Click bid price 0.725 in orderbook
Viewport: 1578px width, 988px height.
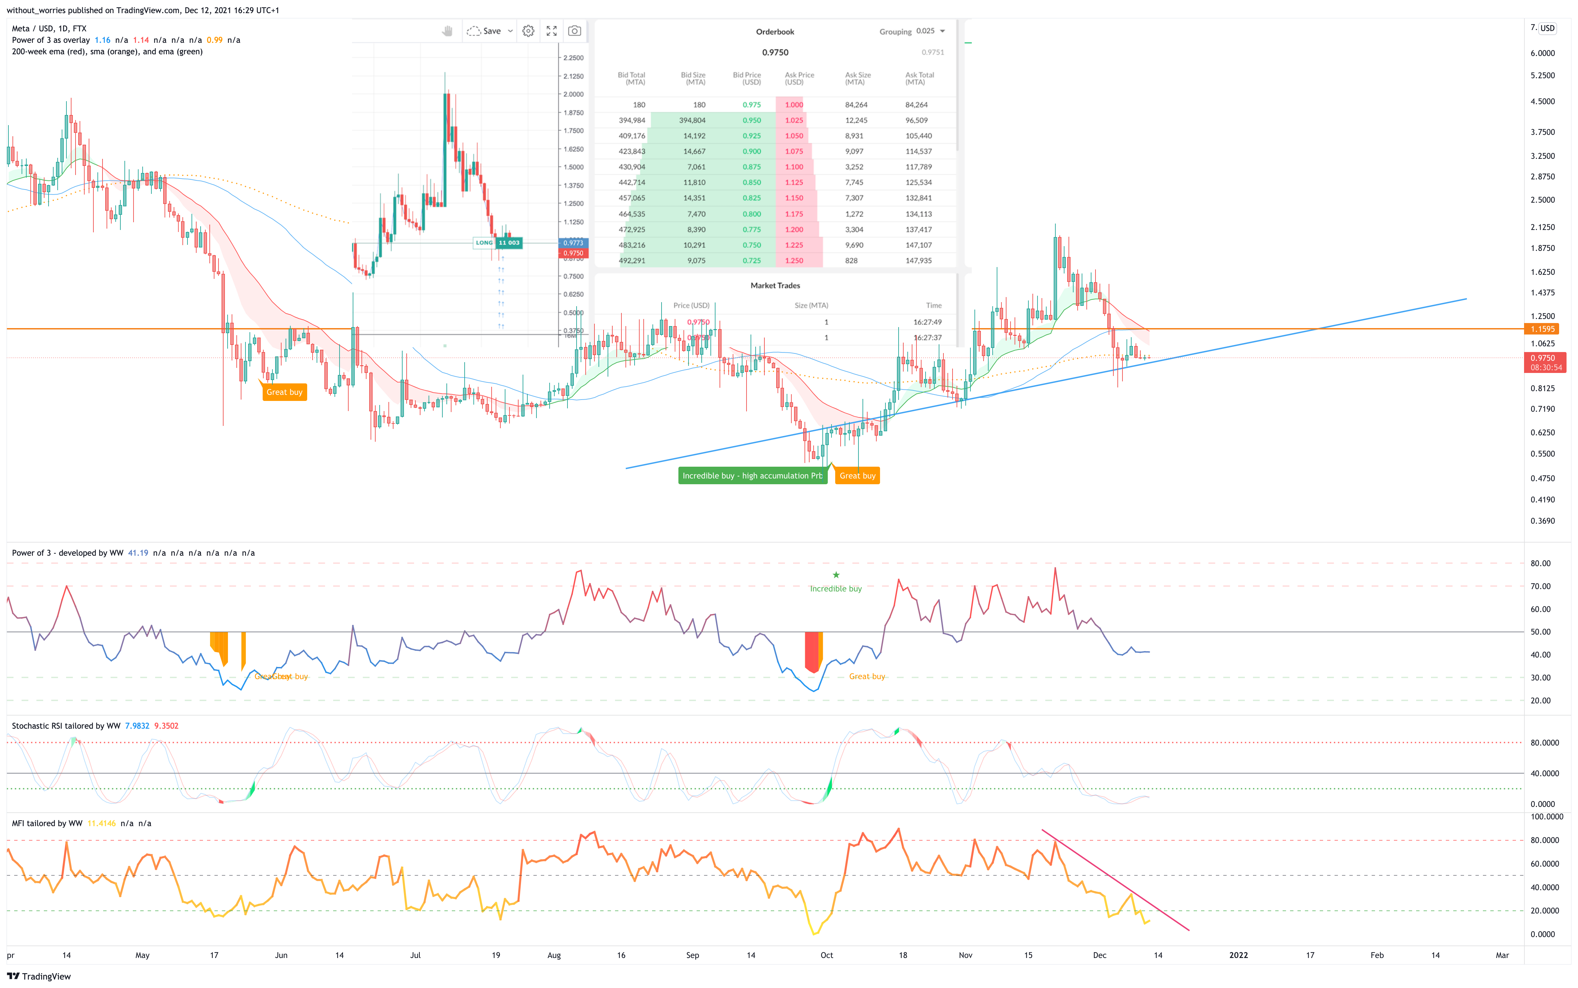point(752,261)
